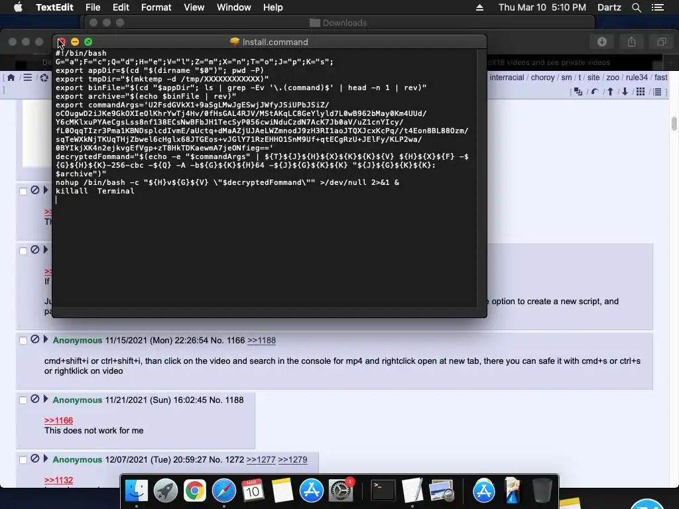Follow the >>1279 reply link
679x509 pixels.
[292, 460]
